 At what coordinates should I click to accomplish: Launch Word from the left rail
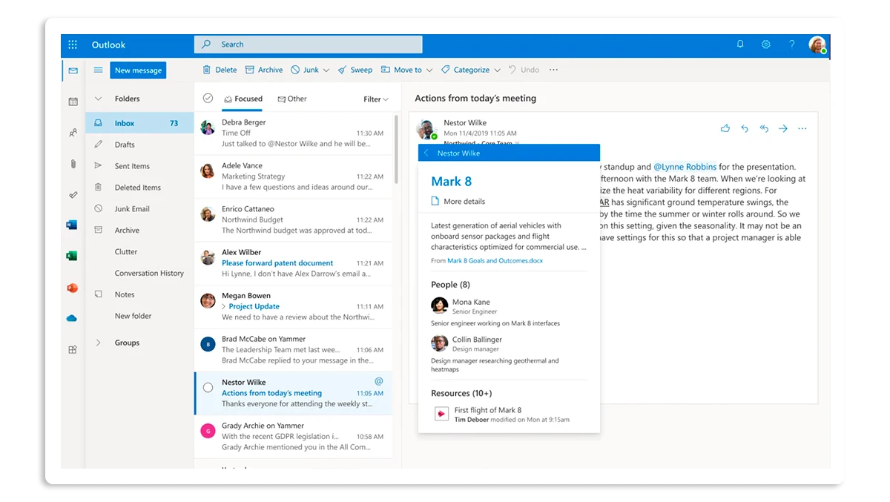pos(72,225)
